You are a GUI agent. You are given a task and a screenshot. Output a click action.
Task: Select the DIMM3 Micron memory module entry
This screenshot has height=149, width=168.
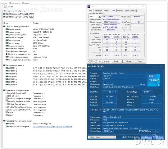[x=19, y=17]
